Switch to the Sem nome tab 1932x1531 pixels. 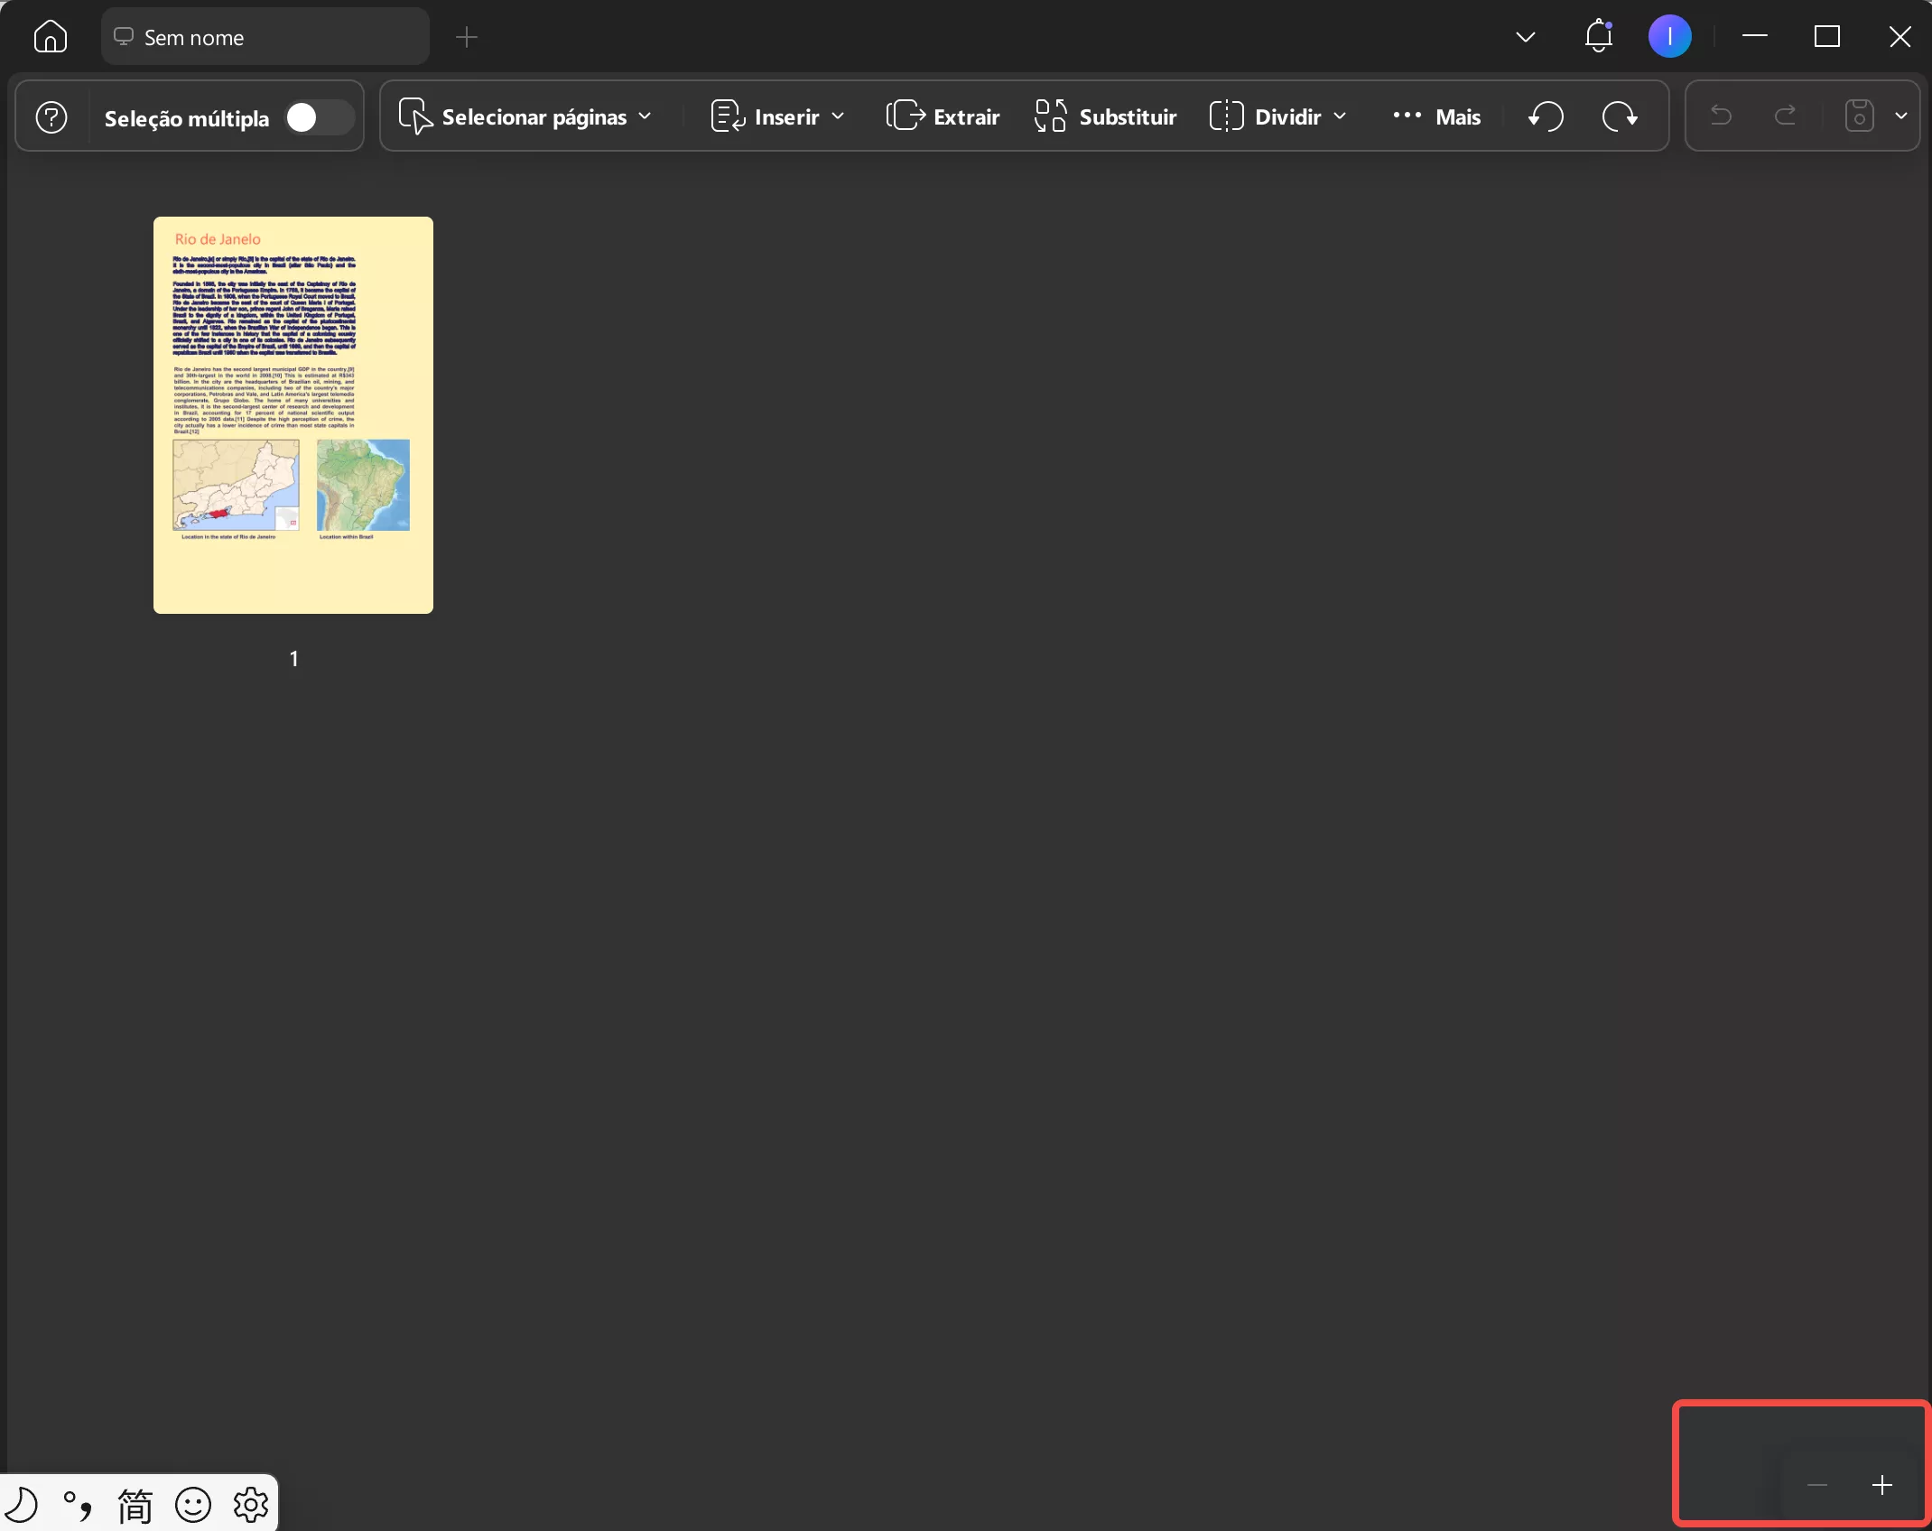265,37
